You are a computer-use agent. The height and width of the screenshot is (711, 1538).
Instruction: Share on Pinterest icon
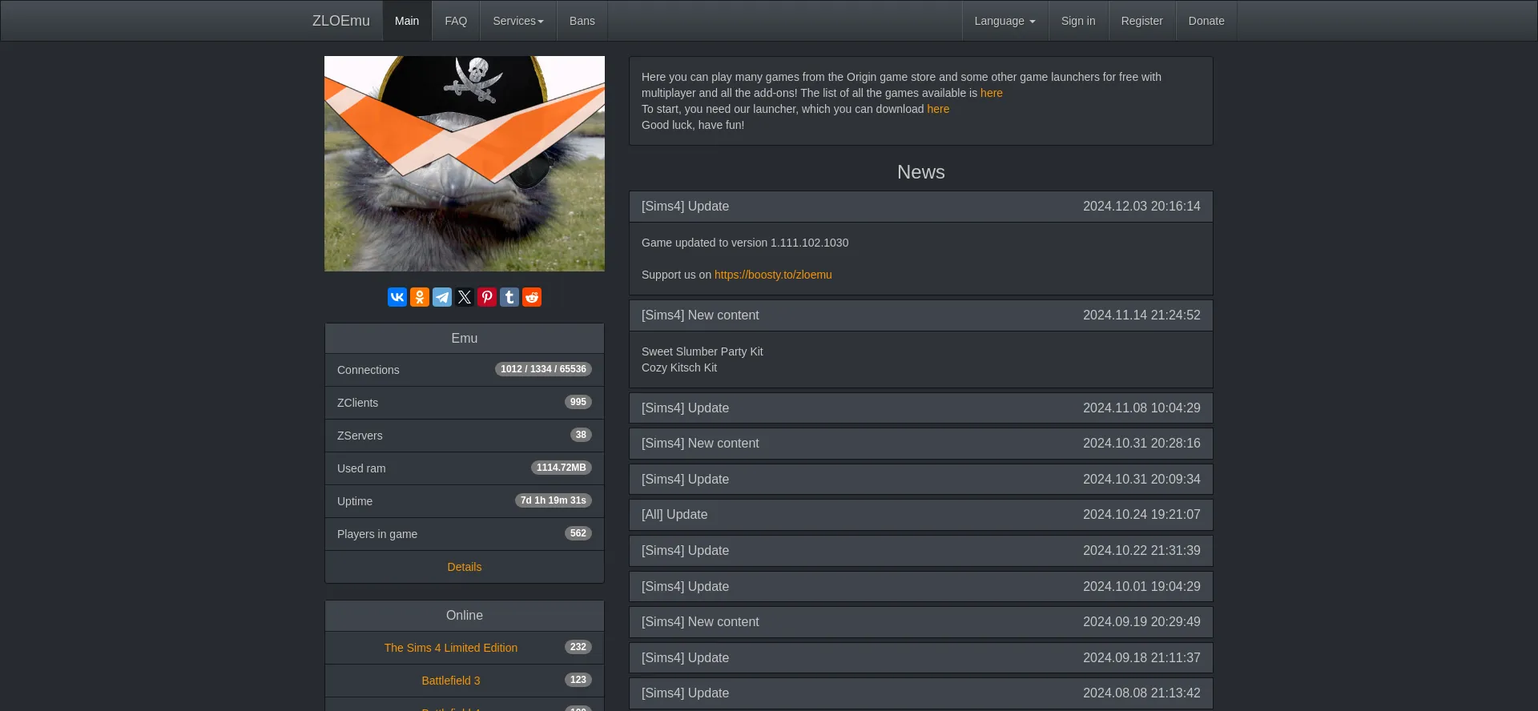click(x=487, y=297)
